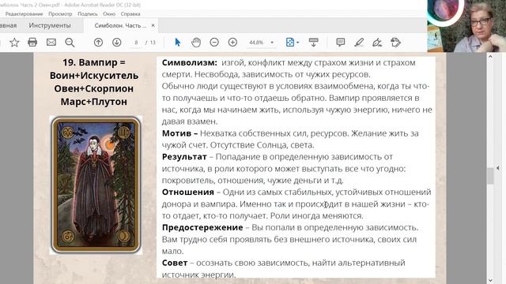This screenshot has width=506, height=284.
Task: Zoom in with the plus circle
Action: 232,42
